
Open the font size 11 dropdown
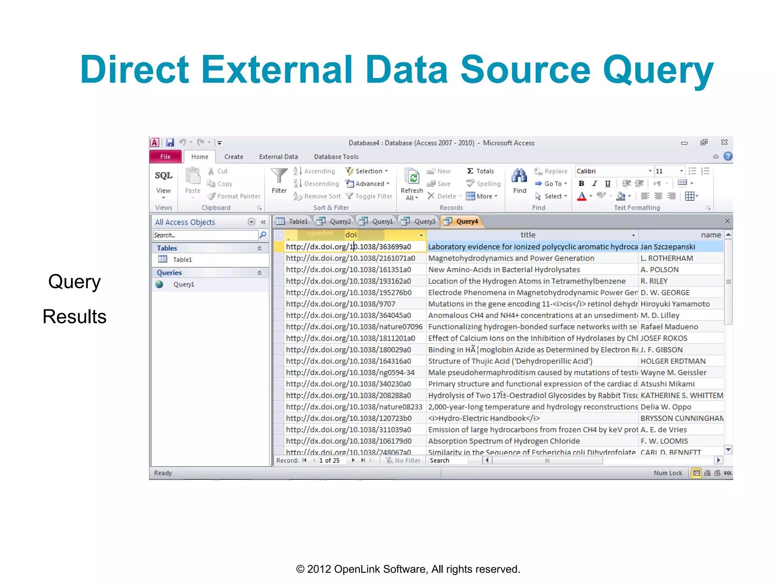coord(681,171)
